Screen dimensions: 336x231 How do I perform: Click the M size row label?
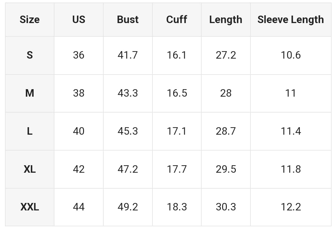pos(30,93)
